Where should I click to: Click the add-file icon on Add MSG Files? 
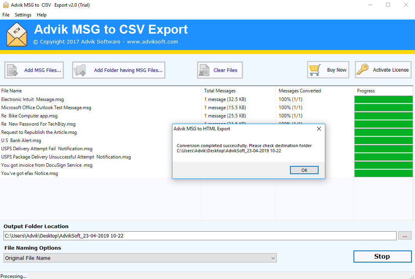tap(12, 70)
